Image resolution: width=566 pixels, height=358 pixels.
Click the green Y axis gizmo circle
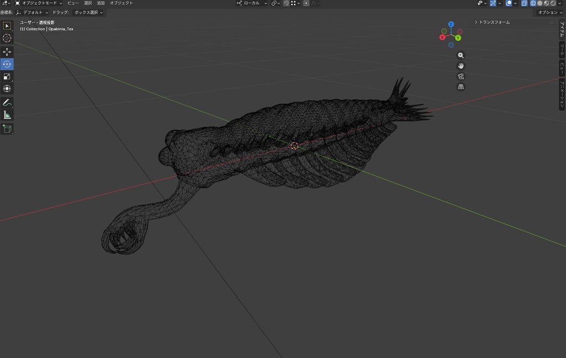pos(458,38)
